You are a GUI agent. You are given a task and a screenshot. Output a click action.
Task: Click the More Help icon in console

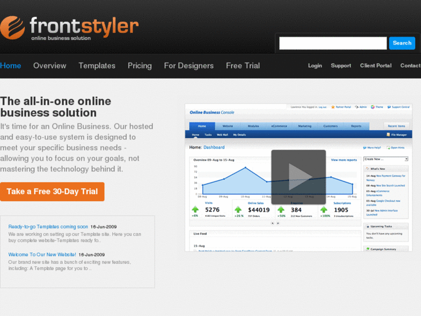tap(365, 148)
